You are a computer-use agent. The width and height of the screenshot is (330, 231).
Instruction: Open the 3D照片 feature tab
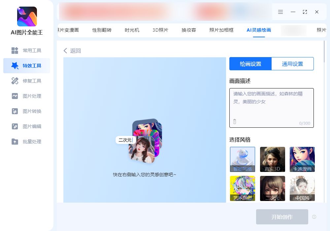coord(160,29)
